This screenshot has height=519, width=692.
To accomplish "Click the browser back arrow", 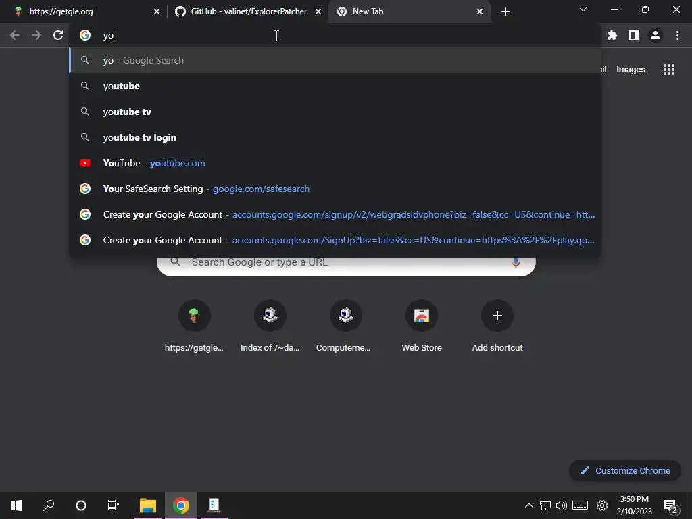I will (15, 35).
